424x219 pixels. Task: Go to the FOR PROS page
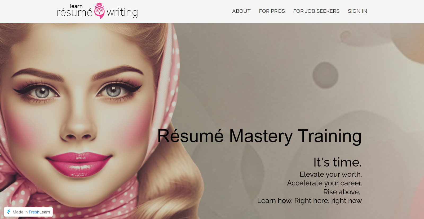coord(272,11)
